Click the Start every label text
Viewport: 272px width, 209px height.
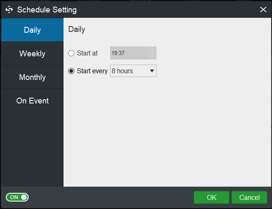(x=92, y=71)
